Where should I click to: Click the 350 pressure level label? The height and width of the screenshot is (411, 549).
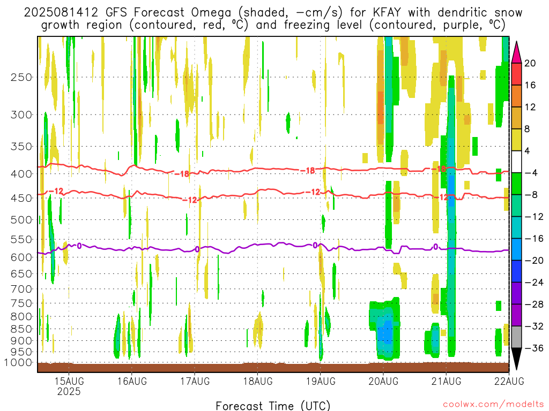pyautogui.click(x=21, y=147)
